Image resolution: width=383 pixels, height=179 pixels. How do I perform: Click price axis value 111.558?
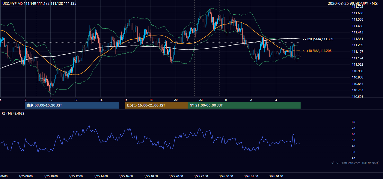pyautogui.click(x=357, y=19)
